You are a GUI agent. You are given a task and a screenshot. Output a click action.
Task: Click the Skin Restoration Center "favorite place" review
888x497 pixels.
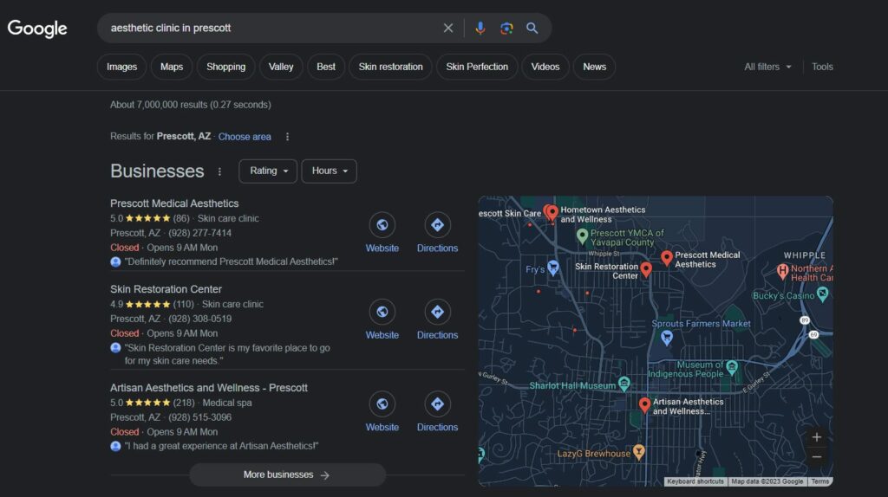pyautogui.click(x=227, y=354)
